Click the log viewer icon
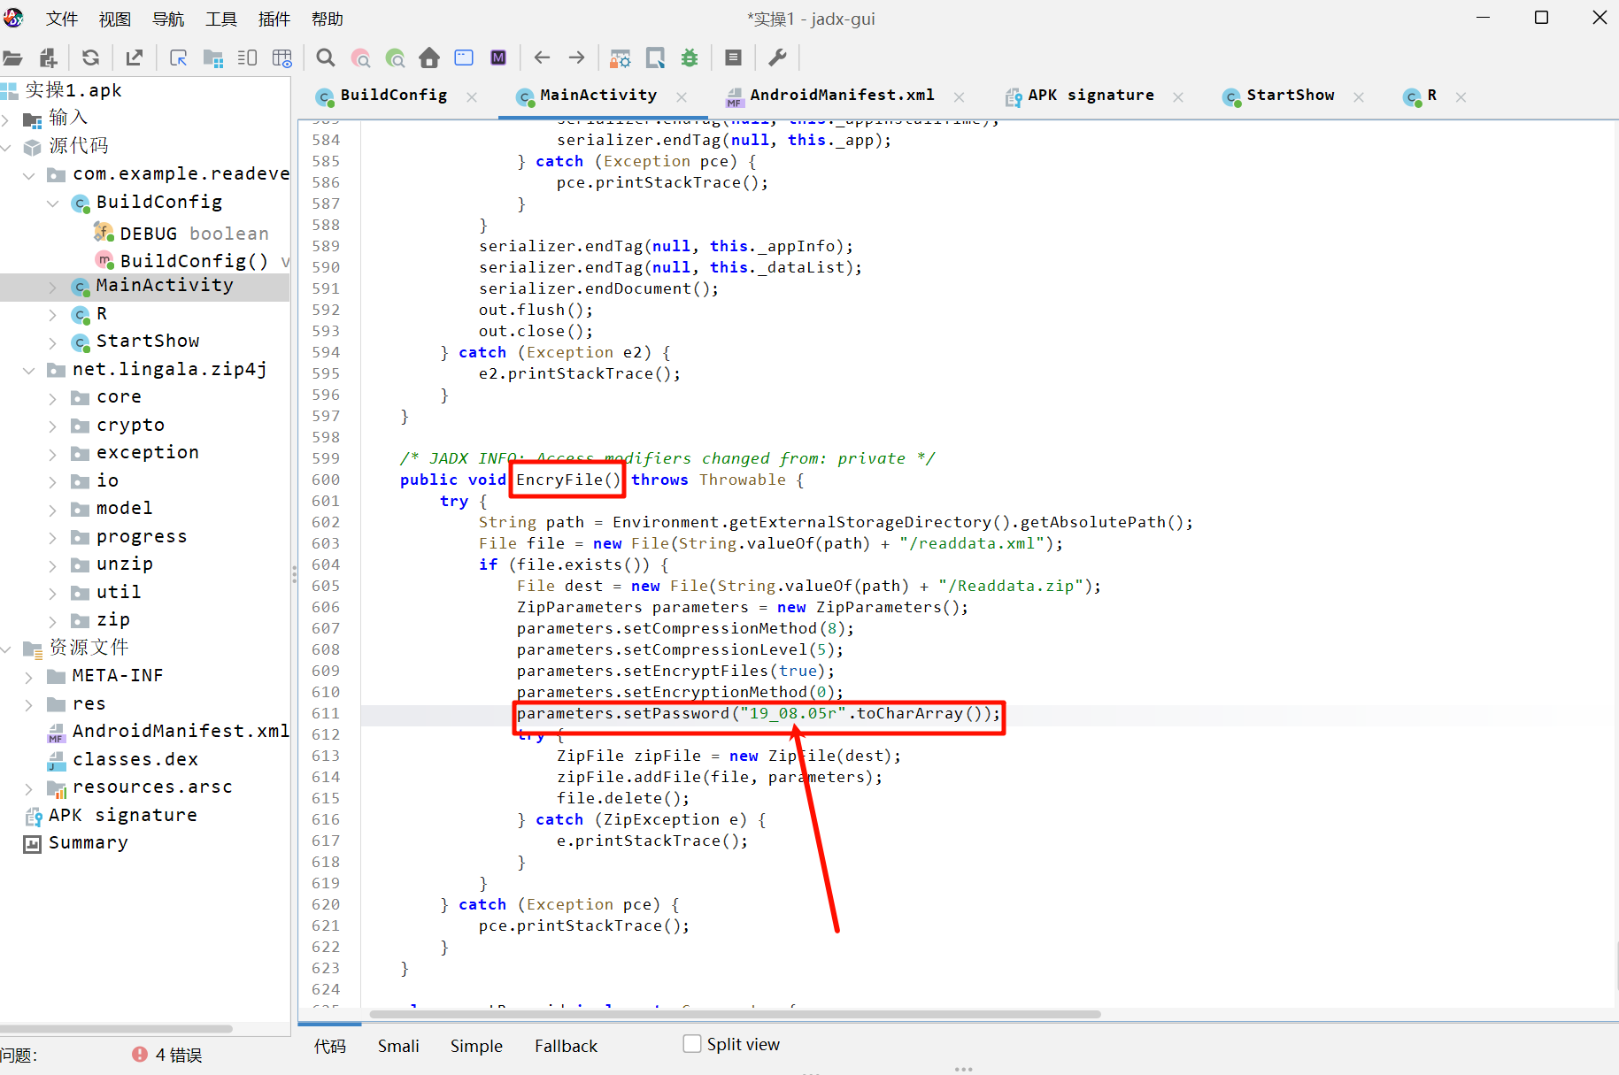This screenshot has width=1619, height=1075. pos(733,58)
